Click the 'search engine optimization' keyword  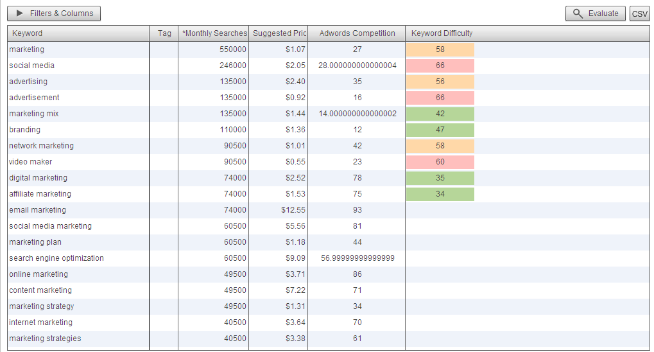tap(56, 258)
